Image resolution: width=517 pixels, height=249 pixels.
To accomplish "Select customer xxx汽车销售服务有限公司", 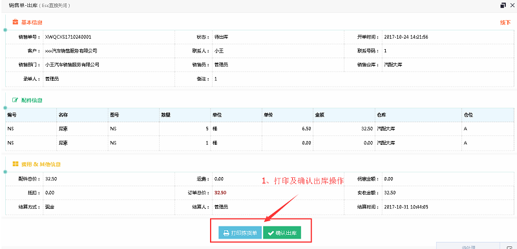I will point(71,51).
